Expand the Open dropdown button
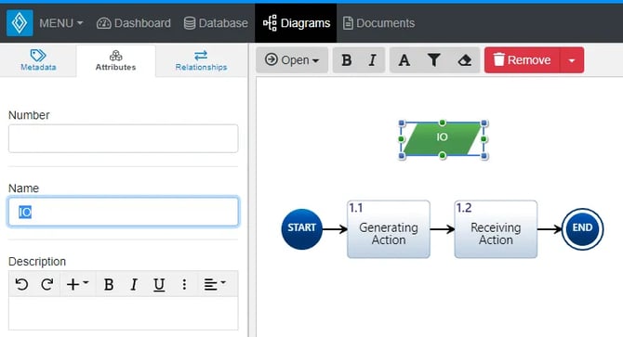This screenshot has height=337, width=623. click(292, 60)
